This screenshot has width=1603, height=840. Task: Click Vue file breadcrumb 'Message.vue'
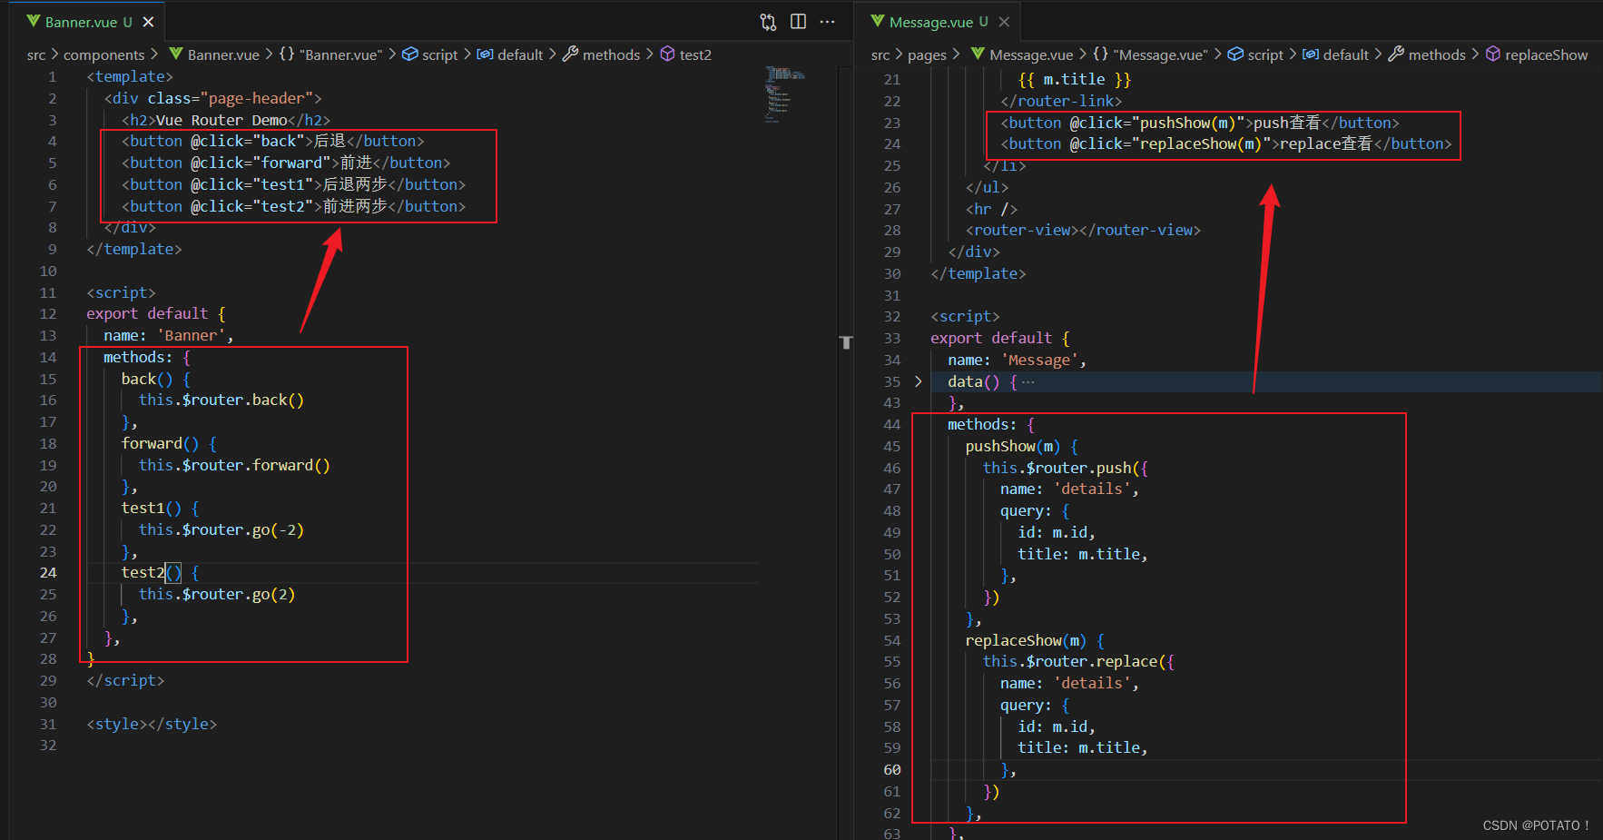[1022, 54]
